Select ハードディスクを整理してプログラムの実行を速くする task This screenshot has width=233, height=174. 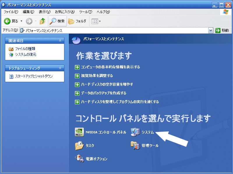(120, 102)
